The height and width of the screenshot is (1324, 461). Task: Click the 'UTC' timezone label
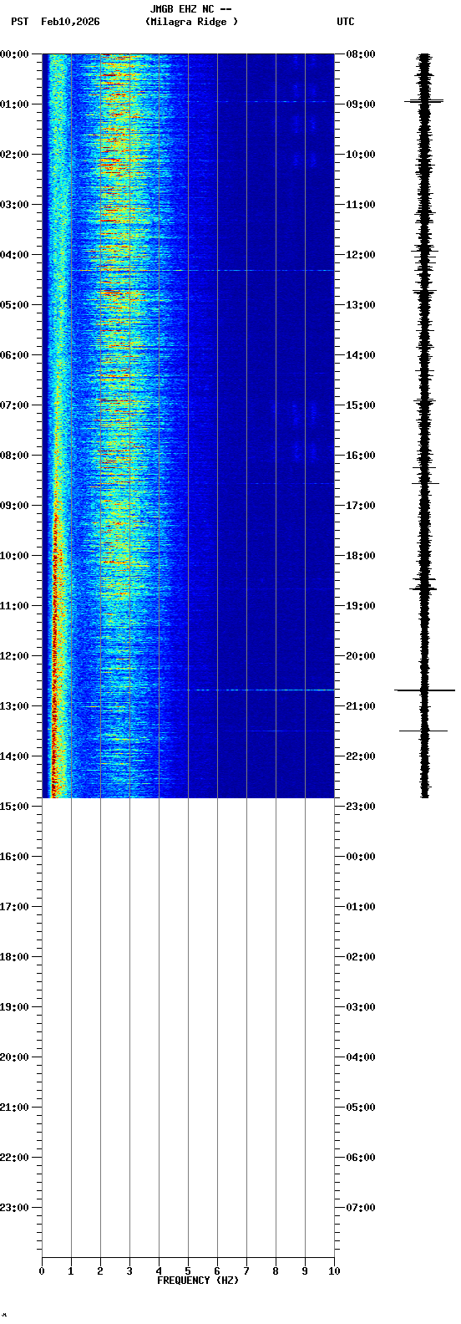click(346, 22)
